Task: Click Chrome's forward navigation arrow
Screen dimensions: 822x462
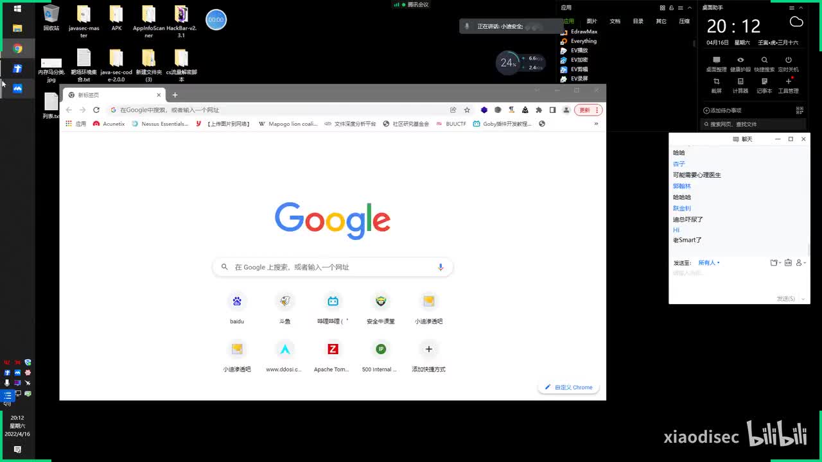Action: pos(82,110)
